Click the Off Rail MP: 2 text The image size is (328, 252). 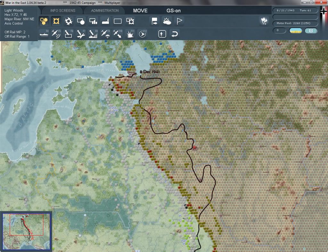tap(15, 32)
